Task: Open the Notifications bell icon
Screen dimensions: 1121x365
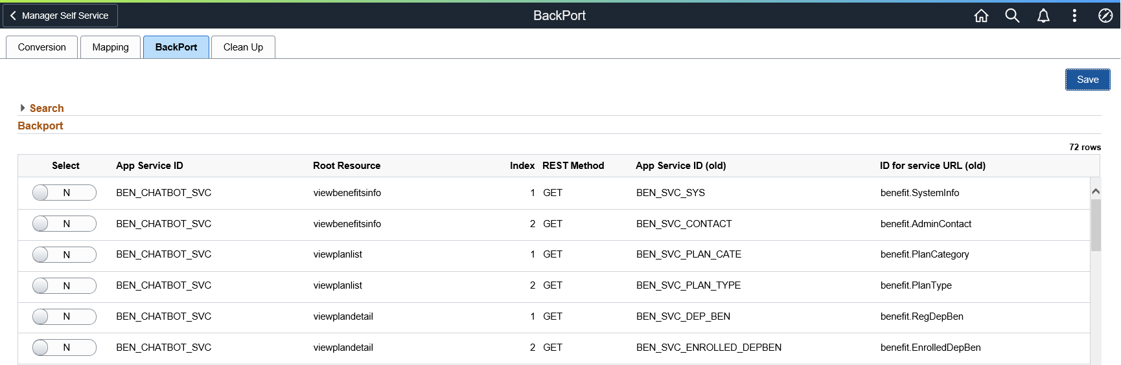Action: (x=1043, y=16)
